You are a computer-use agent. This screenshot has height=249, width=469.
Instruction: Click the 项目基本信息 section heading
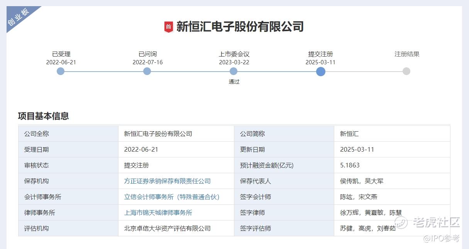pos(43,116)
